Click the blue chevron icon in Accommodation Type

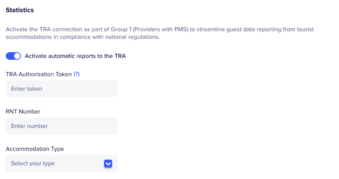(108, 163)
